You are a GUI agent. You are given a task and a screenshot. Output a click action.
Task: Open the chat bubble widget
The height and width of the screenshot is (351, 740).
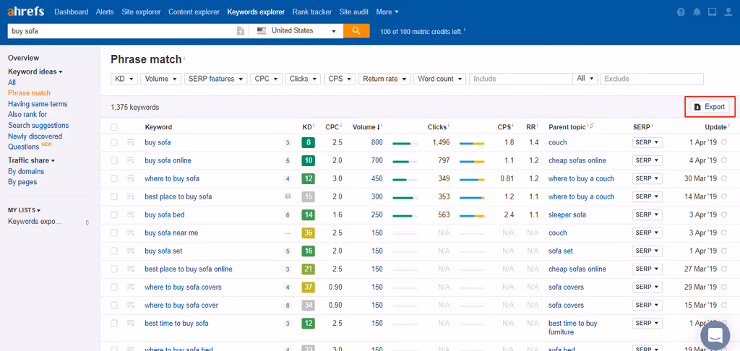[715, 335]
